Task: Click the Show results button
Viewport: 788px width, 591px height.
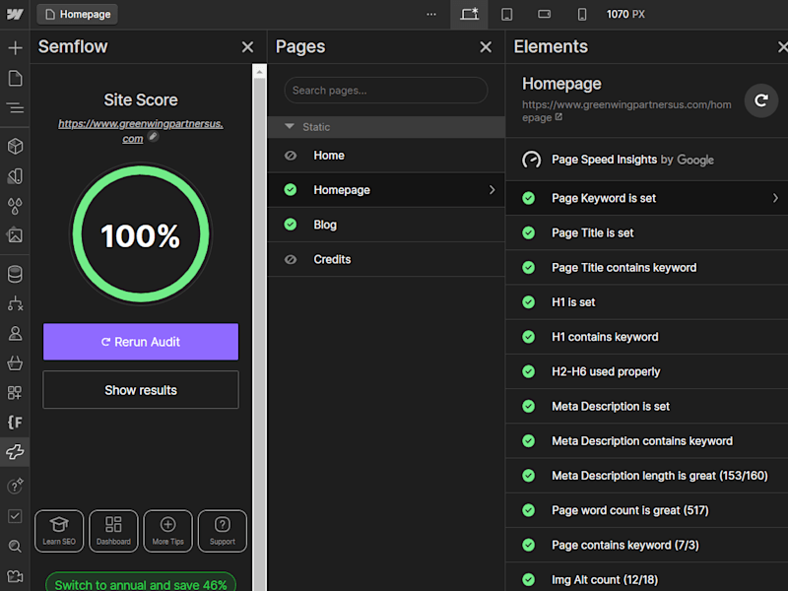Action: [x=141, y=390]
